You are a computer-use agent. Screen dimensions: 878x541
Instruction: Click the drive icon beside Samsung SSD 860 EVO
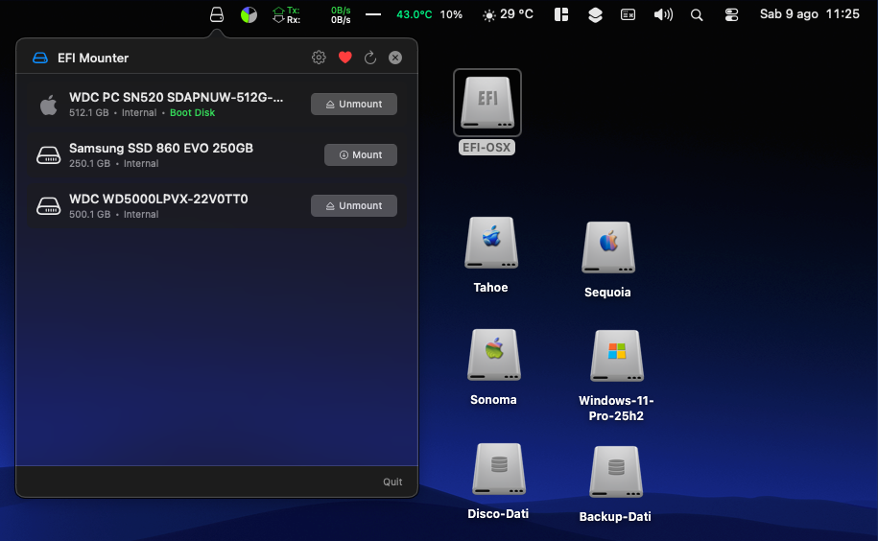(x=49, y=155)
